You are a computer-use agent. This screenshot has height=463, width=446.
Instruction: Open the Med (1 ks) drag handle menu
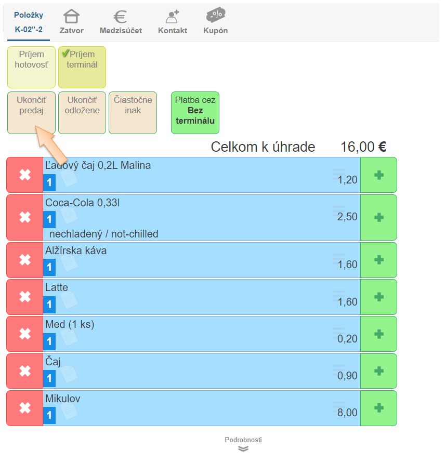[x=338, y=332]
